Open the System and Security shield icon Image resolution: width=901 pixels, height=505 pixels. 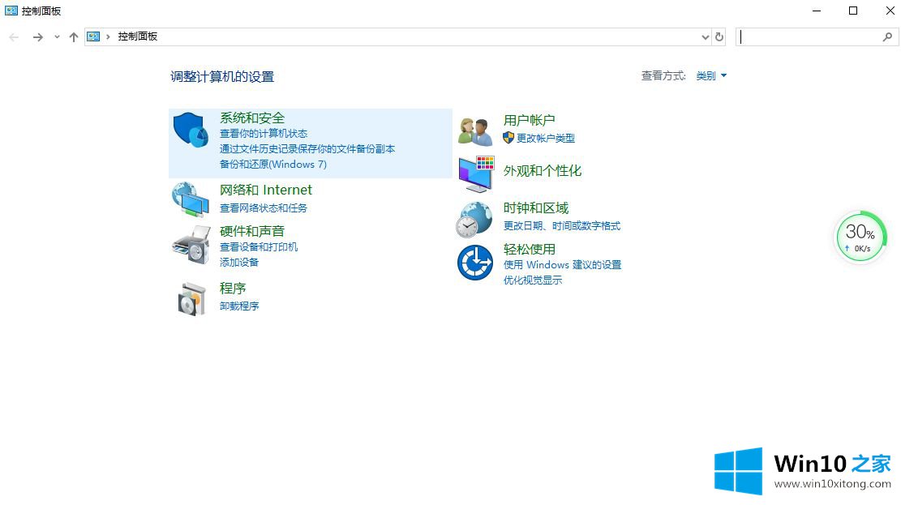pyautogui.click(x=191, y=129)
